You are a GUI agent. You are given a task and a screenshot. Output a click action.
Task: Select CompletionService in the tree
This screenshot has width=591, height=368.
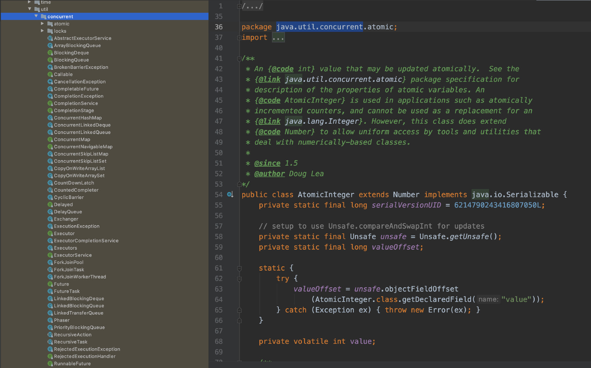click(76, 103)
